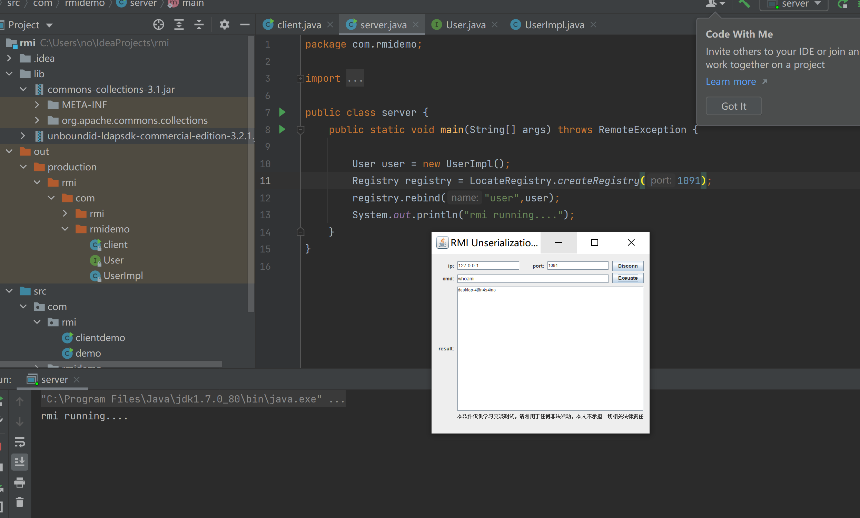This screenshot has width=860, height=518.
Task: Collapse the production folder
Action: (23, 167)
